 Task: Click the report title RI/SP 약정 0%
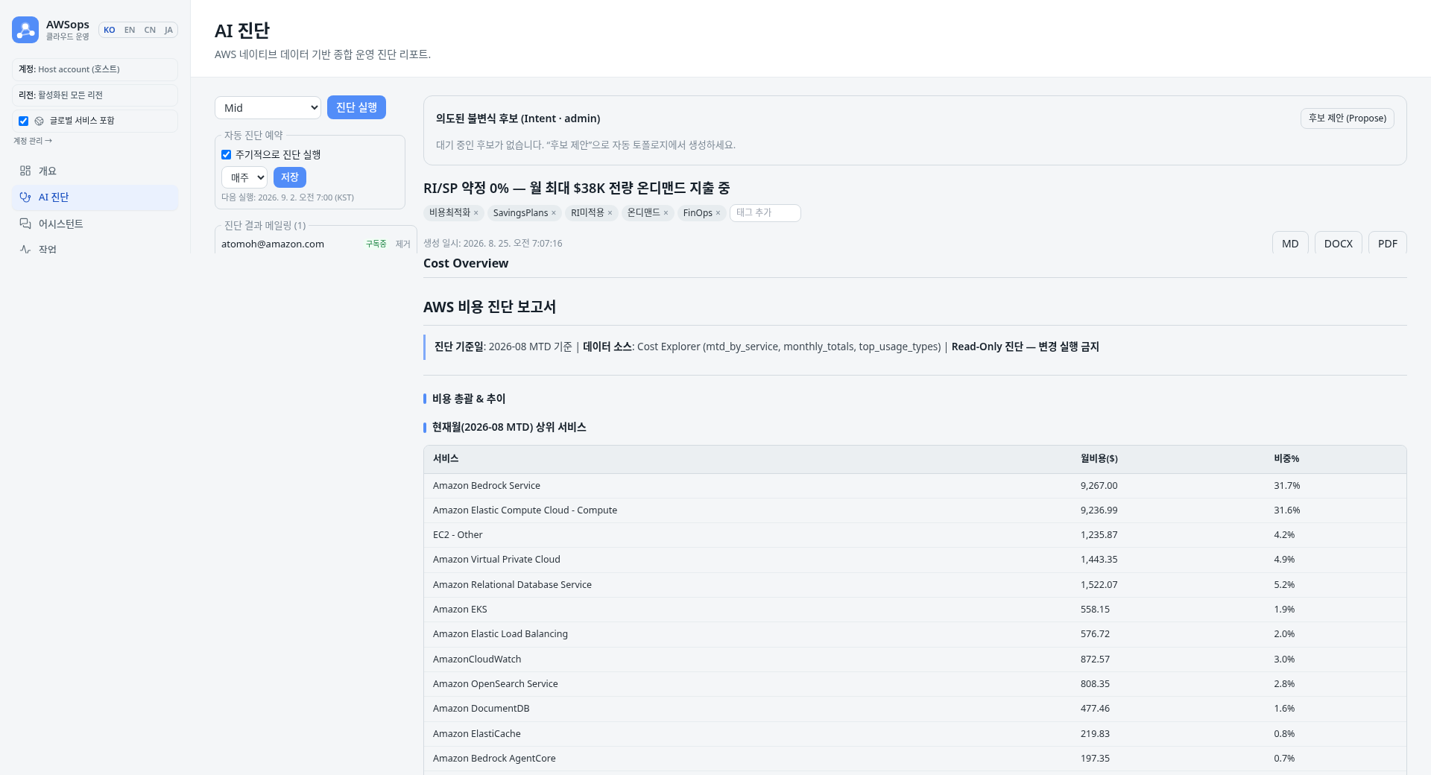577,188
